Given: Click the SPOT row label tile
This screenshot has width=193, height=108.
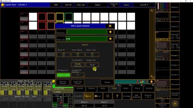Looking at the screenshot, I should 24,25.
